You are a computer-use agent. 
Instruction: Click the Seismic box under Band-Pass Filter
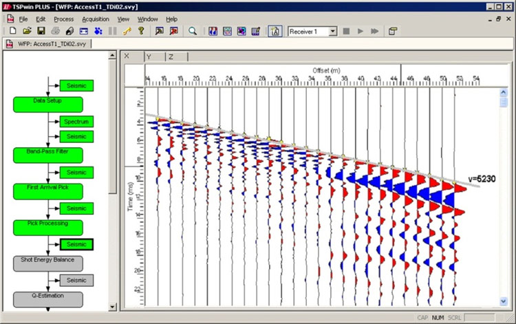(x=76, y=173)
